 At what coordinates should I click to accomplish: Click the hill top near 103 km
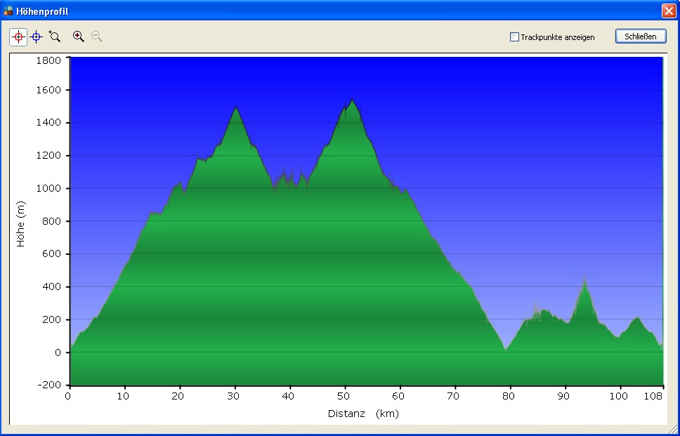(x=637, y=318)
